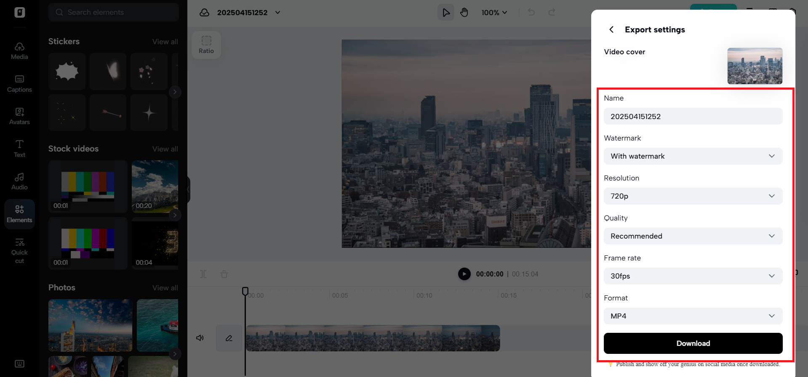Show next stickers with arrow

coord(175,92)
